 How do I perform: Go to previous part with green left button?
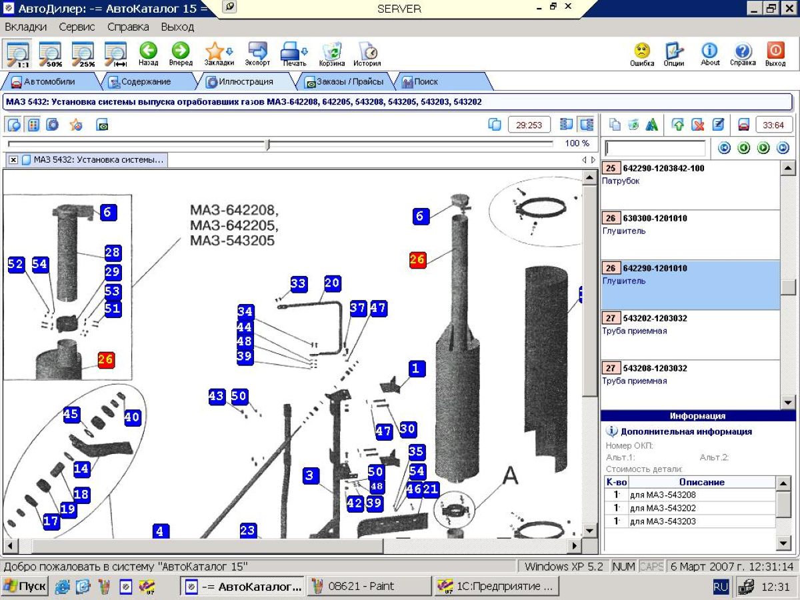(x=744, y=148)
